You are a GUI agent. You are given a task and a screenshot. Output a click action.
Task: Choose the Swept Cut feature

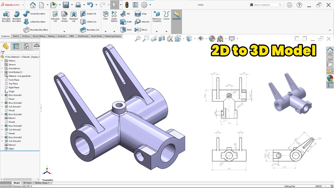pyautogui.click(x=88, y=14)
